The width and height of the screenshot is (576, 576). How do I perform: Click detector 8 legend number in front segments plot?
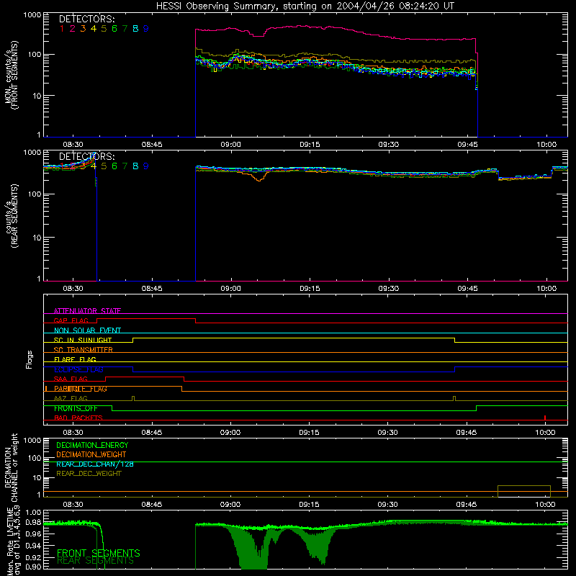[135, 29]
